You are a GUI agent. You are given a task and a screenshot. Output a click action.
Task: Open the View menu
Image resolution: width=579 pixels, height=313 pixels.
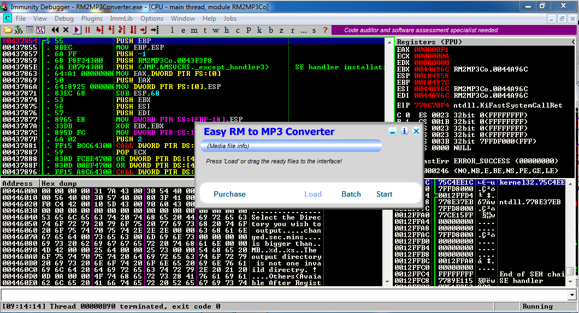[40, 19]
